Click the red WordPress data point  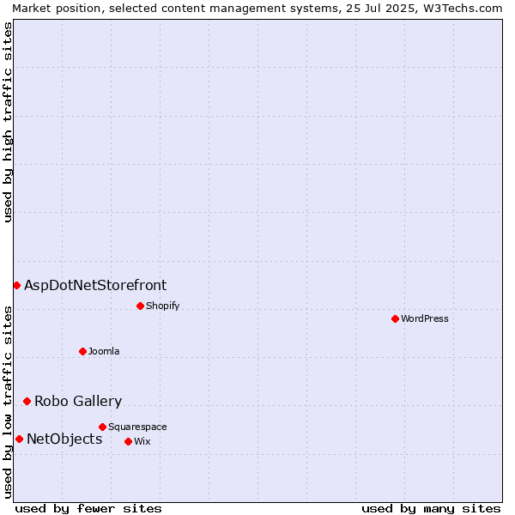point(395,318)
